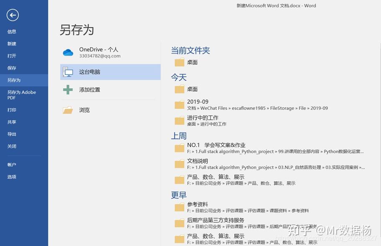Screen dimensions: 381x246
Task: Open Word 选项
Action: point(12,177)
